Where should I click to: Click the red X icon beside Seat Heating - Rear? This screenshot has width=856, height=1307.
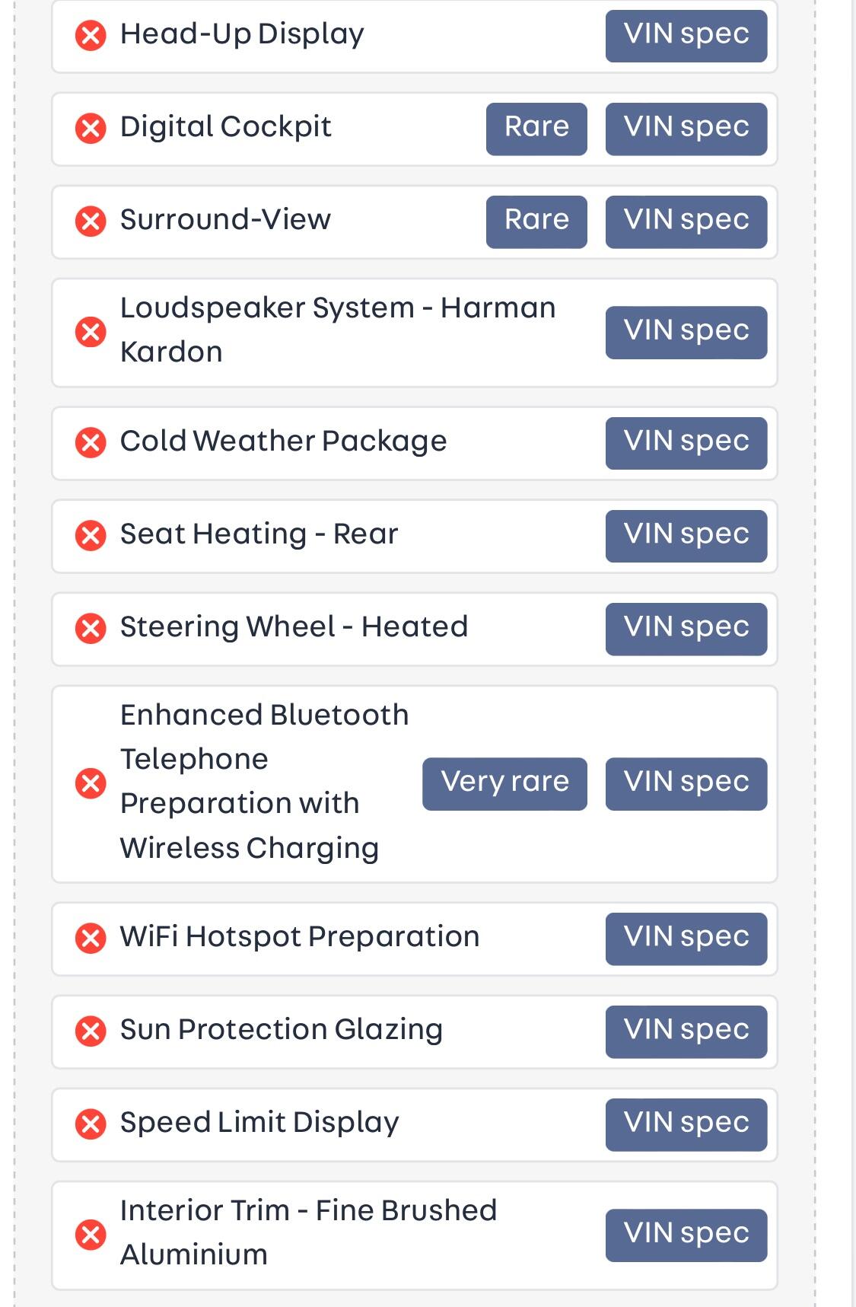[91, 535]
